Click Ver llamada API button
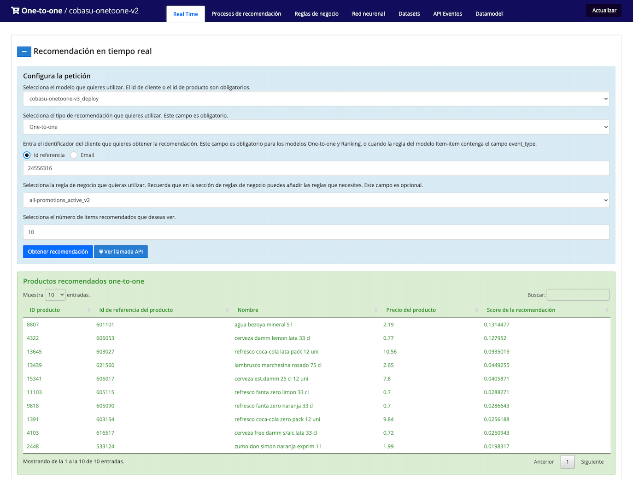This screenshot has width=633, height=479. coord(121,252)
